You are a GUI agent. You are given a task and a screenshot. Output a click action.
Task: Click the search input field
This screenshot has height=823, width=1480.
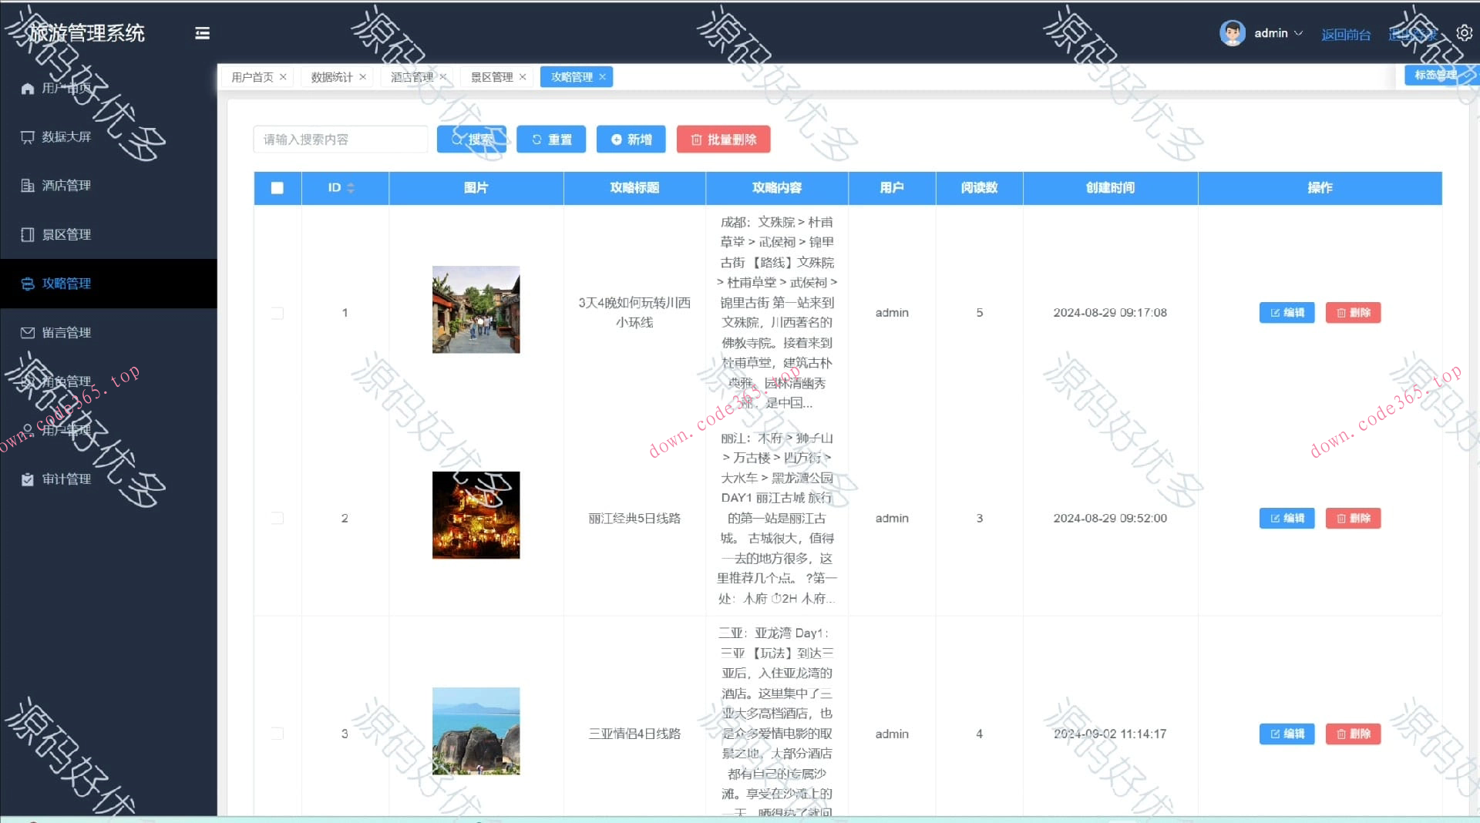pos(340,139)
